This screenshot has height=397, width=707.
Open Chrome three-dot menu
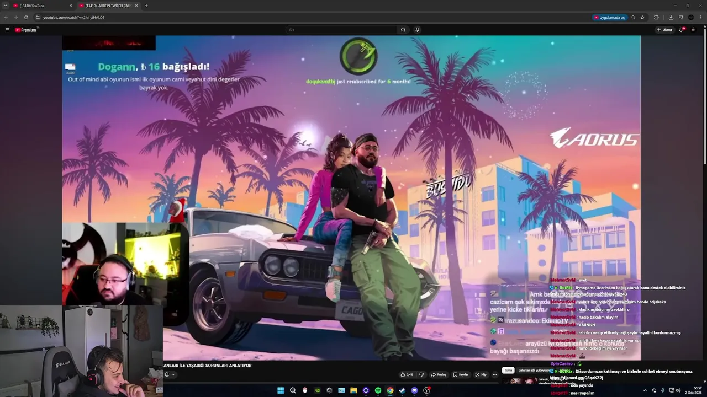pyautogui.click(x=701, y=17)
